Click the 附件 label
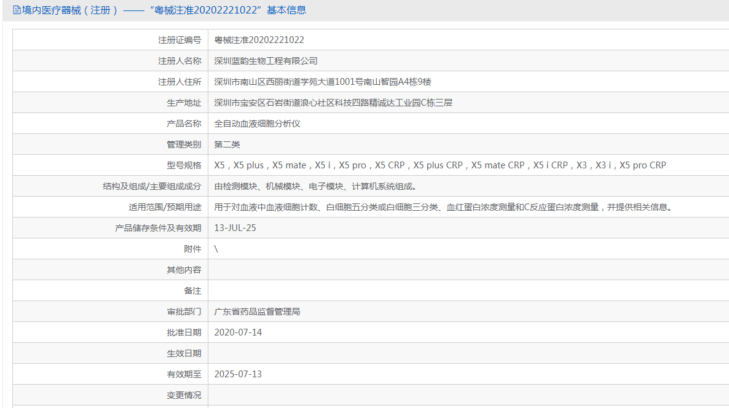 192,249
